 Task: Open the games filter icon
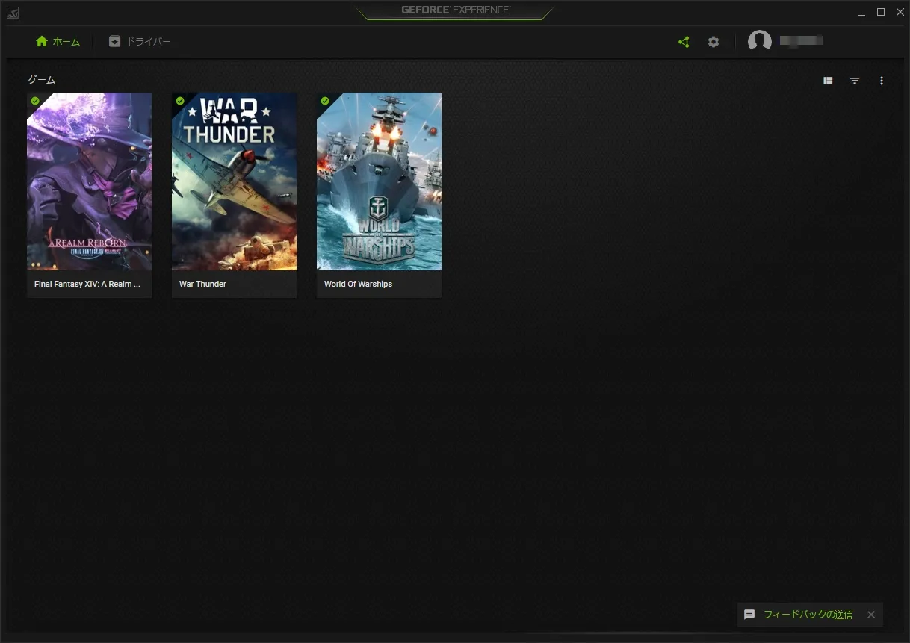855,81
